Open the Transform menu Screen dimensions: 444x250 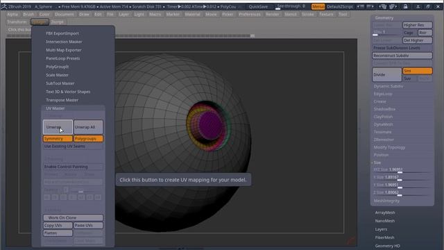point(17,22)
